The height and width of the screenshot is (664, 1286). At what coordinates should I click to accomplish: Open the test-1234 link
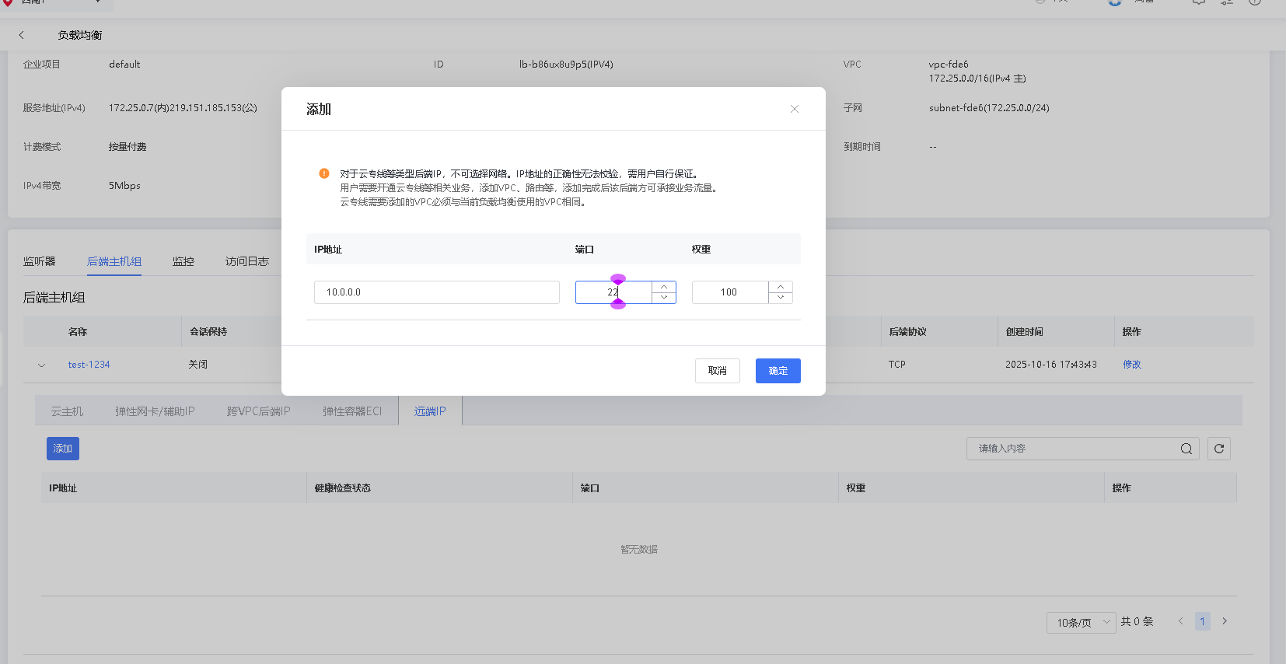click(x=89, y=365)
